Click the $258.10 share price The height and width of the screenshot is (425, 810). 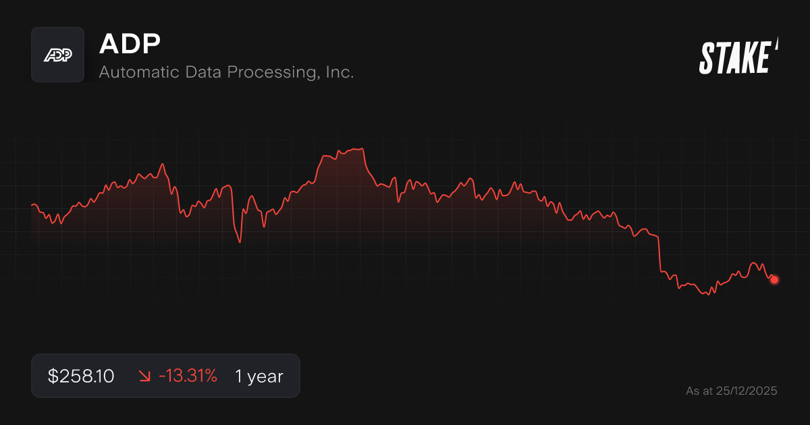click(x=81, y=376)
